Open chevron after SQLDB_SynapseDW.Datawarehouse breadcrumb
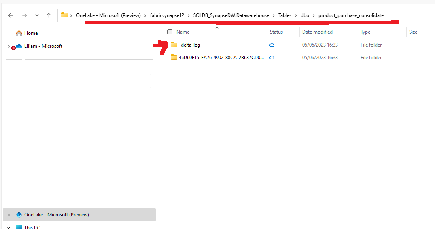 point(274,15)
